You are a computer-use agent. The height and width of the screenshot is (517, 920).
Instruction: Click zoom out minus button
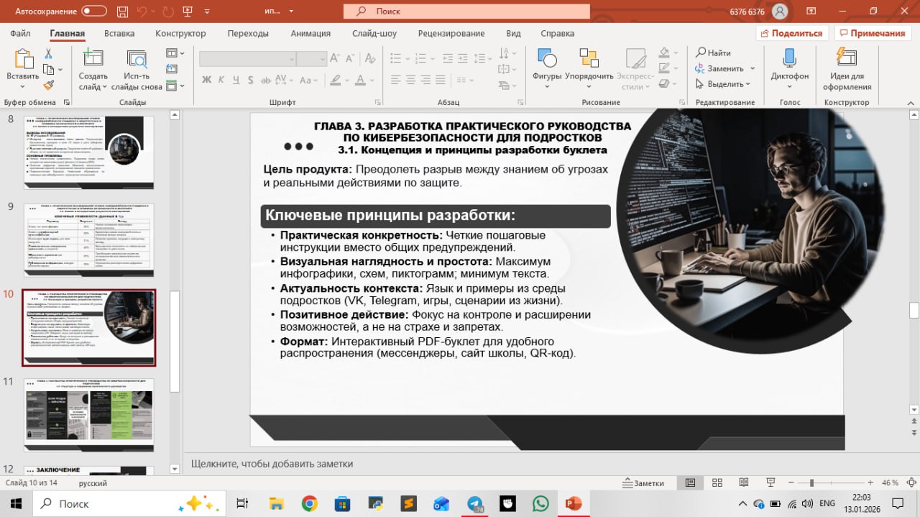(792, 482)
